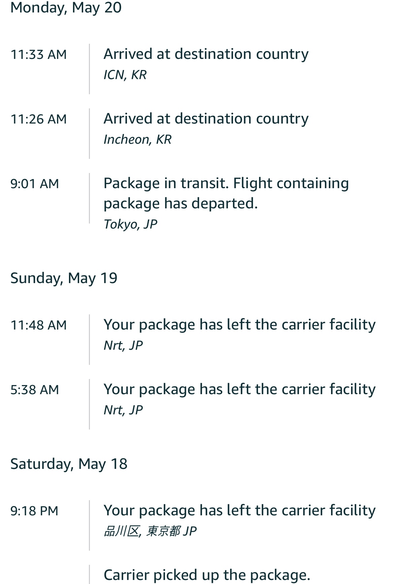The image size is (394, 584).
Task: Tap the 品川区, 東京都 JP location text
Action: click(x=150, y=531)
